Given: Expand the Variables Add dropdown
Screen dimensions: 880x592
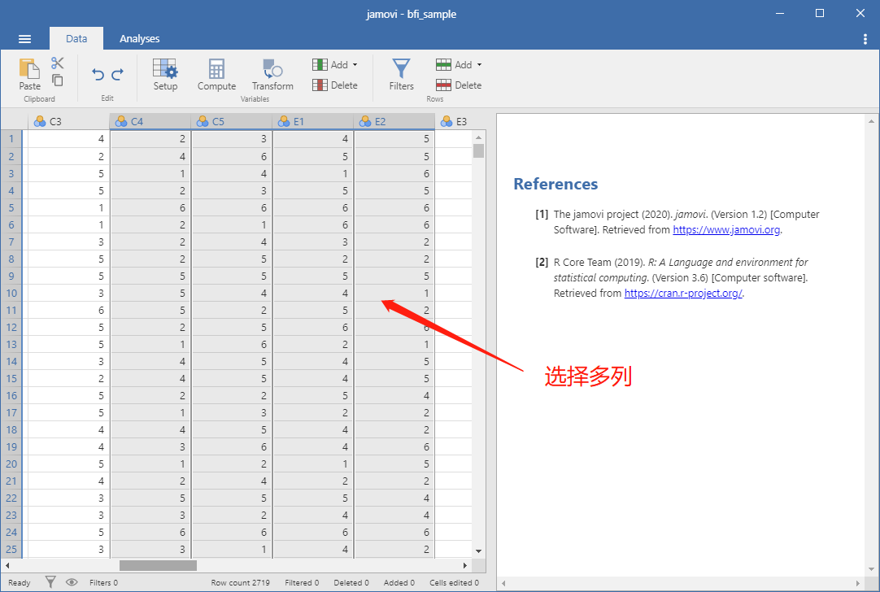Looking at the screenshot, I should pos(335,64).
